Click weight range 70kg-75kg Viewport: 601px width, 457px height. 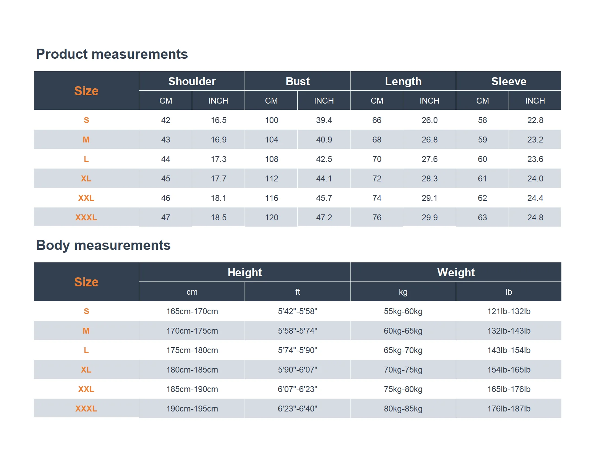(x=403, y=369)
